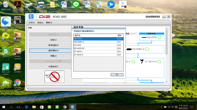Click Chrome icon on the taskbar
This screenshot has height=110, width=197.
point(65,107)
